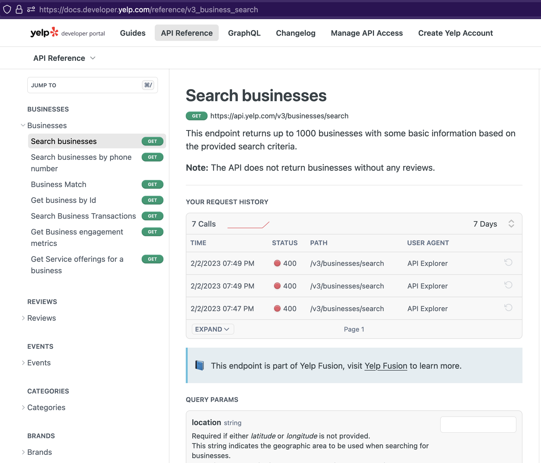Expand the Categories section
Viewport: 541px width, 463px height.
[23, 407]
